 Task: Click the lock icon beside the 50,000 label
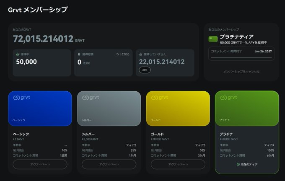[18, 54]
